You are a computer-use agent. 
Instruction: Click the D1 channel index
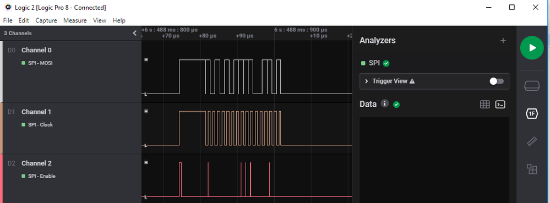pyautogui.click(x=12, y=112)
